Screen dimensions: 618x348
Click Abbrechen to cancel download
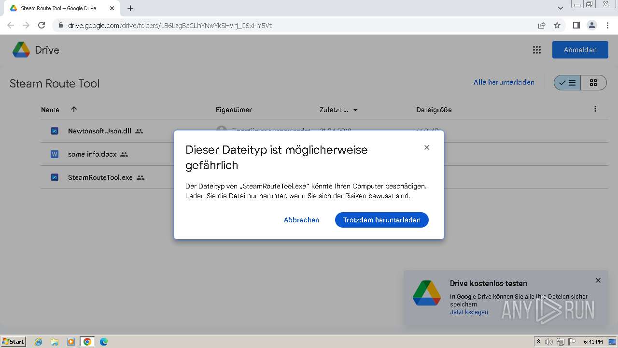[301, 220]
